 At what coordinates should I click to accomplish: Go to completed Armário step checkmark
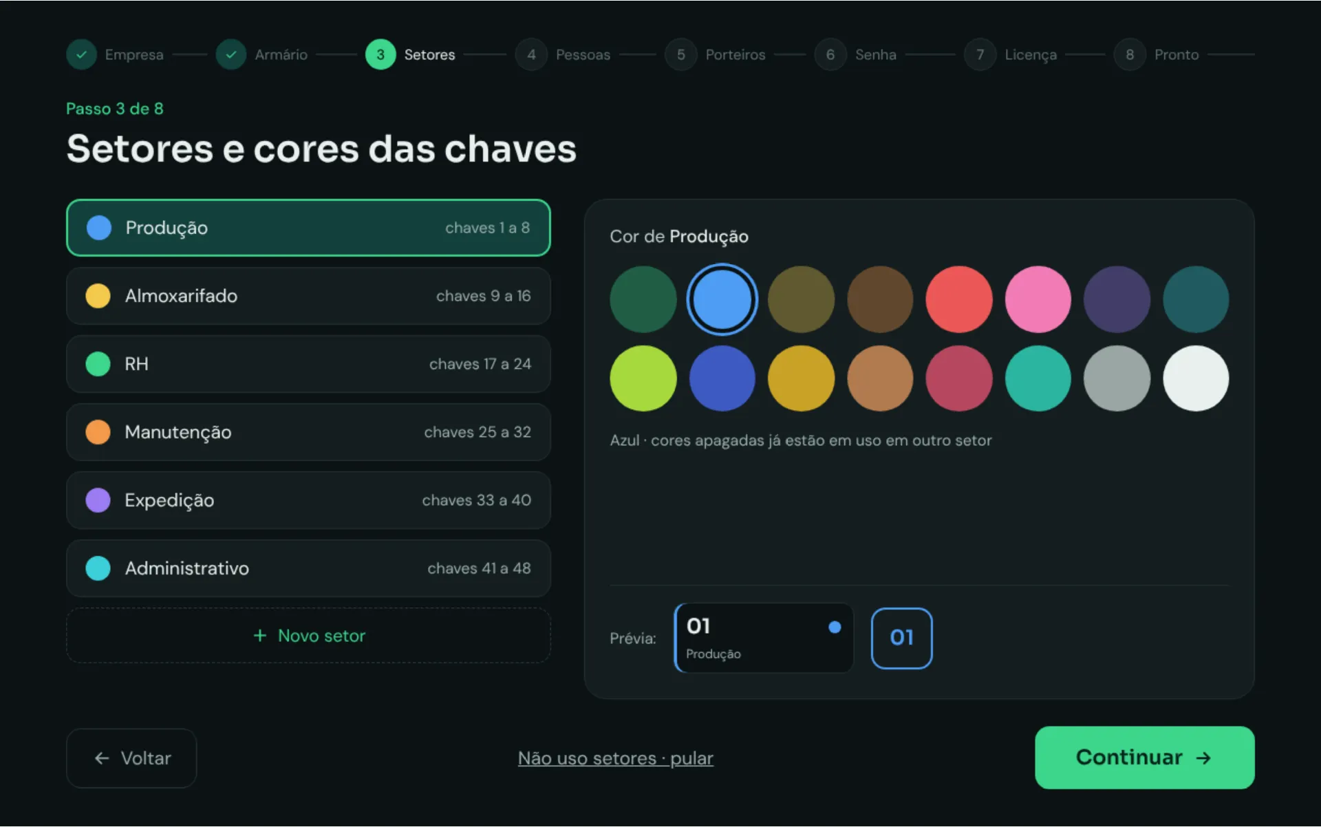click(x=231, y=54)
